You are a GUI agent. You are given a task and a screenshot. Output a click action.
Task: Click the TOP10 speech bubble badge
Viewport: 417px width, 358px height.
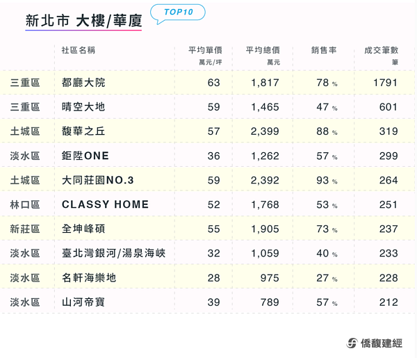[x=178, y=14]
